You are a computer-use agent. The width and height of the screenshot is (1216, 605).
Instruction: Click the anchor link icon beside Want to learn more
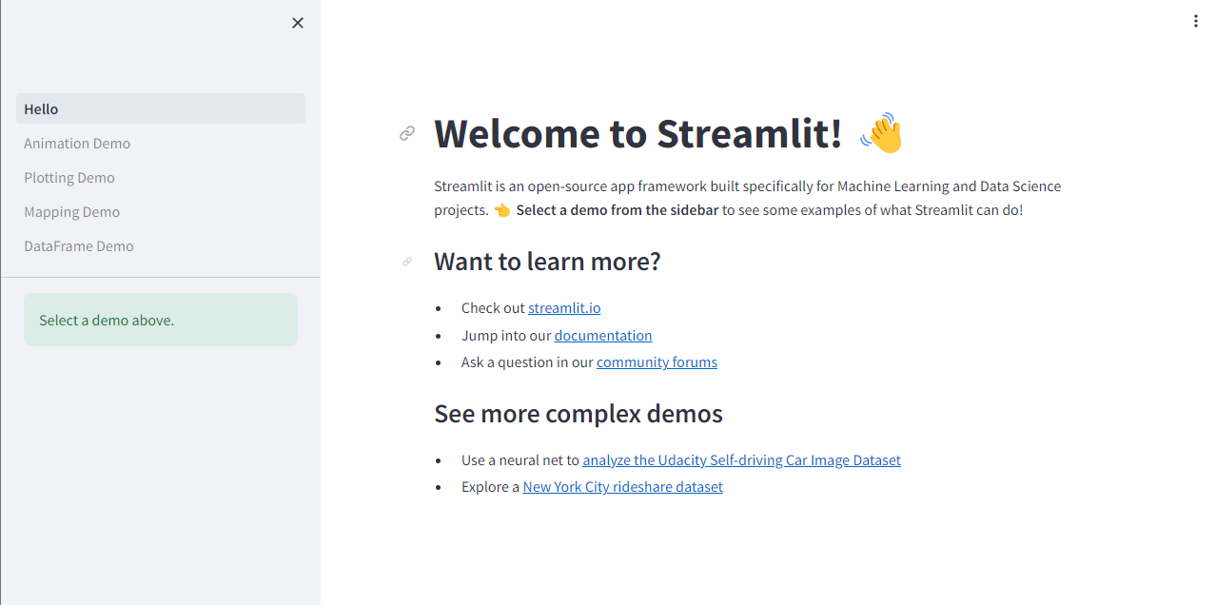tap(407, 262)
